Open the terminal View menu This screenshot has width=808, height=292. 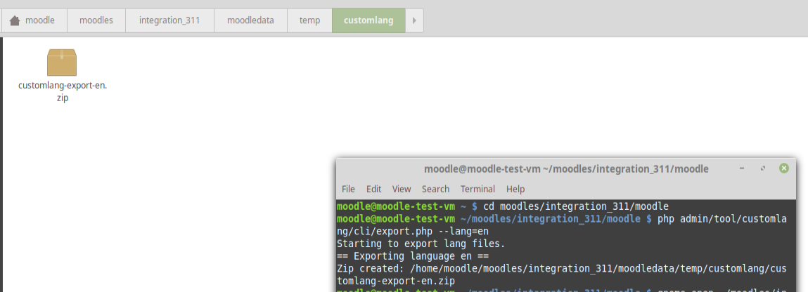coord(402,189)
